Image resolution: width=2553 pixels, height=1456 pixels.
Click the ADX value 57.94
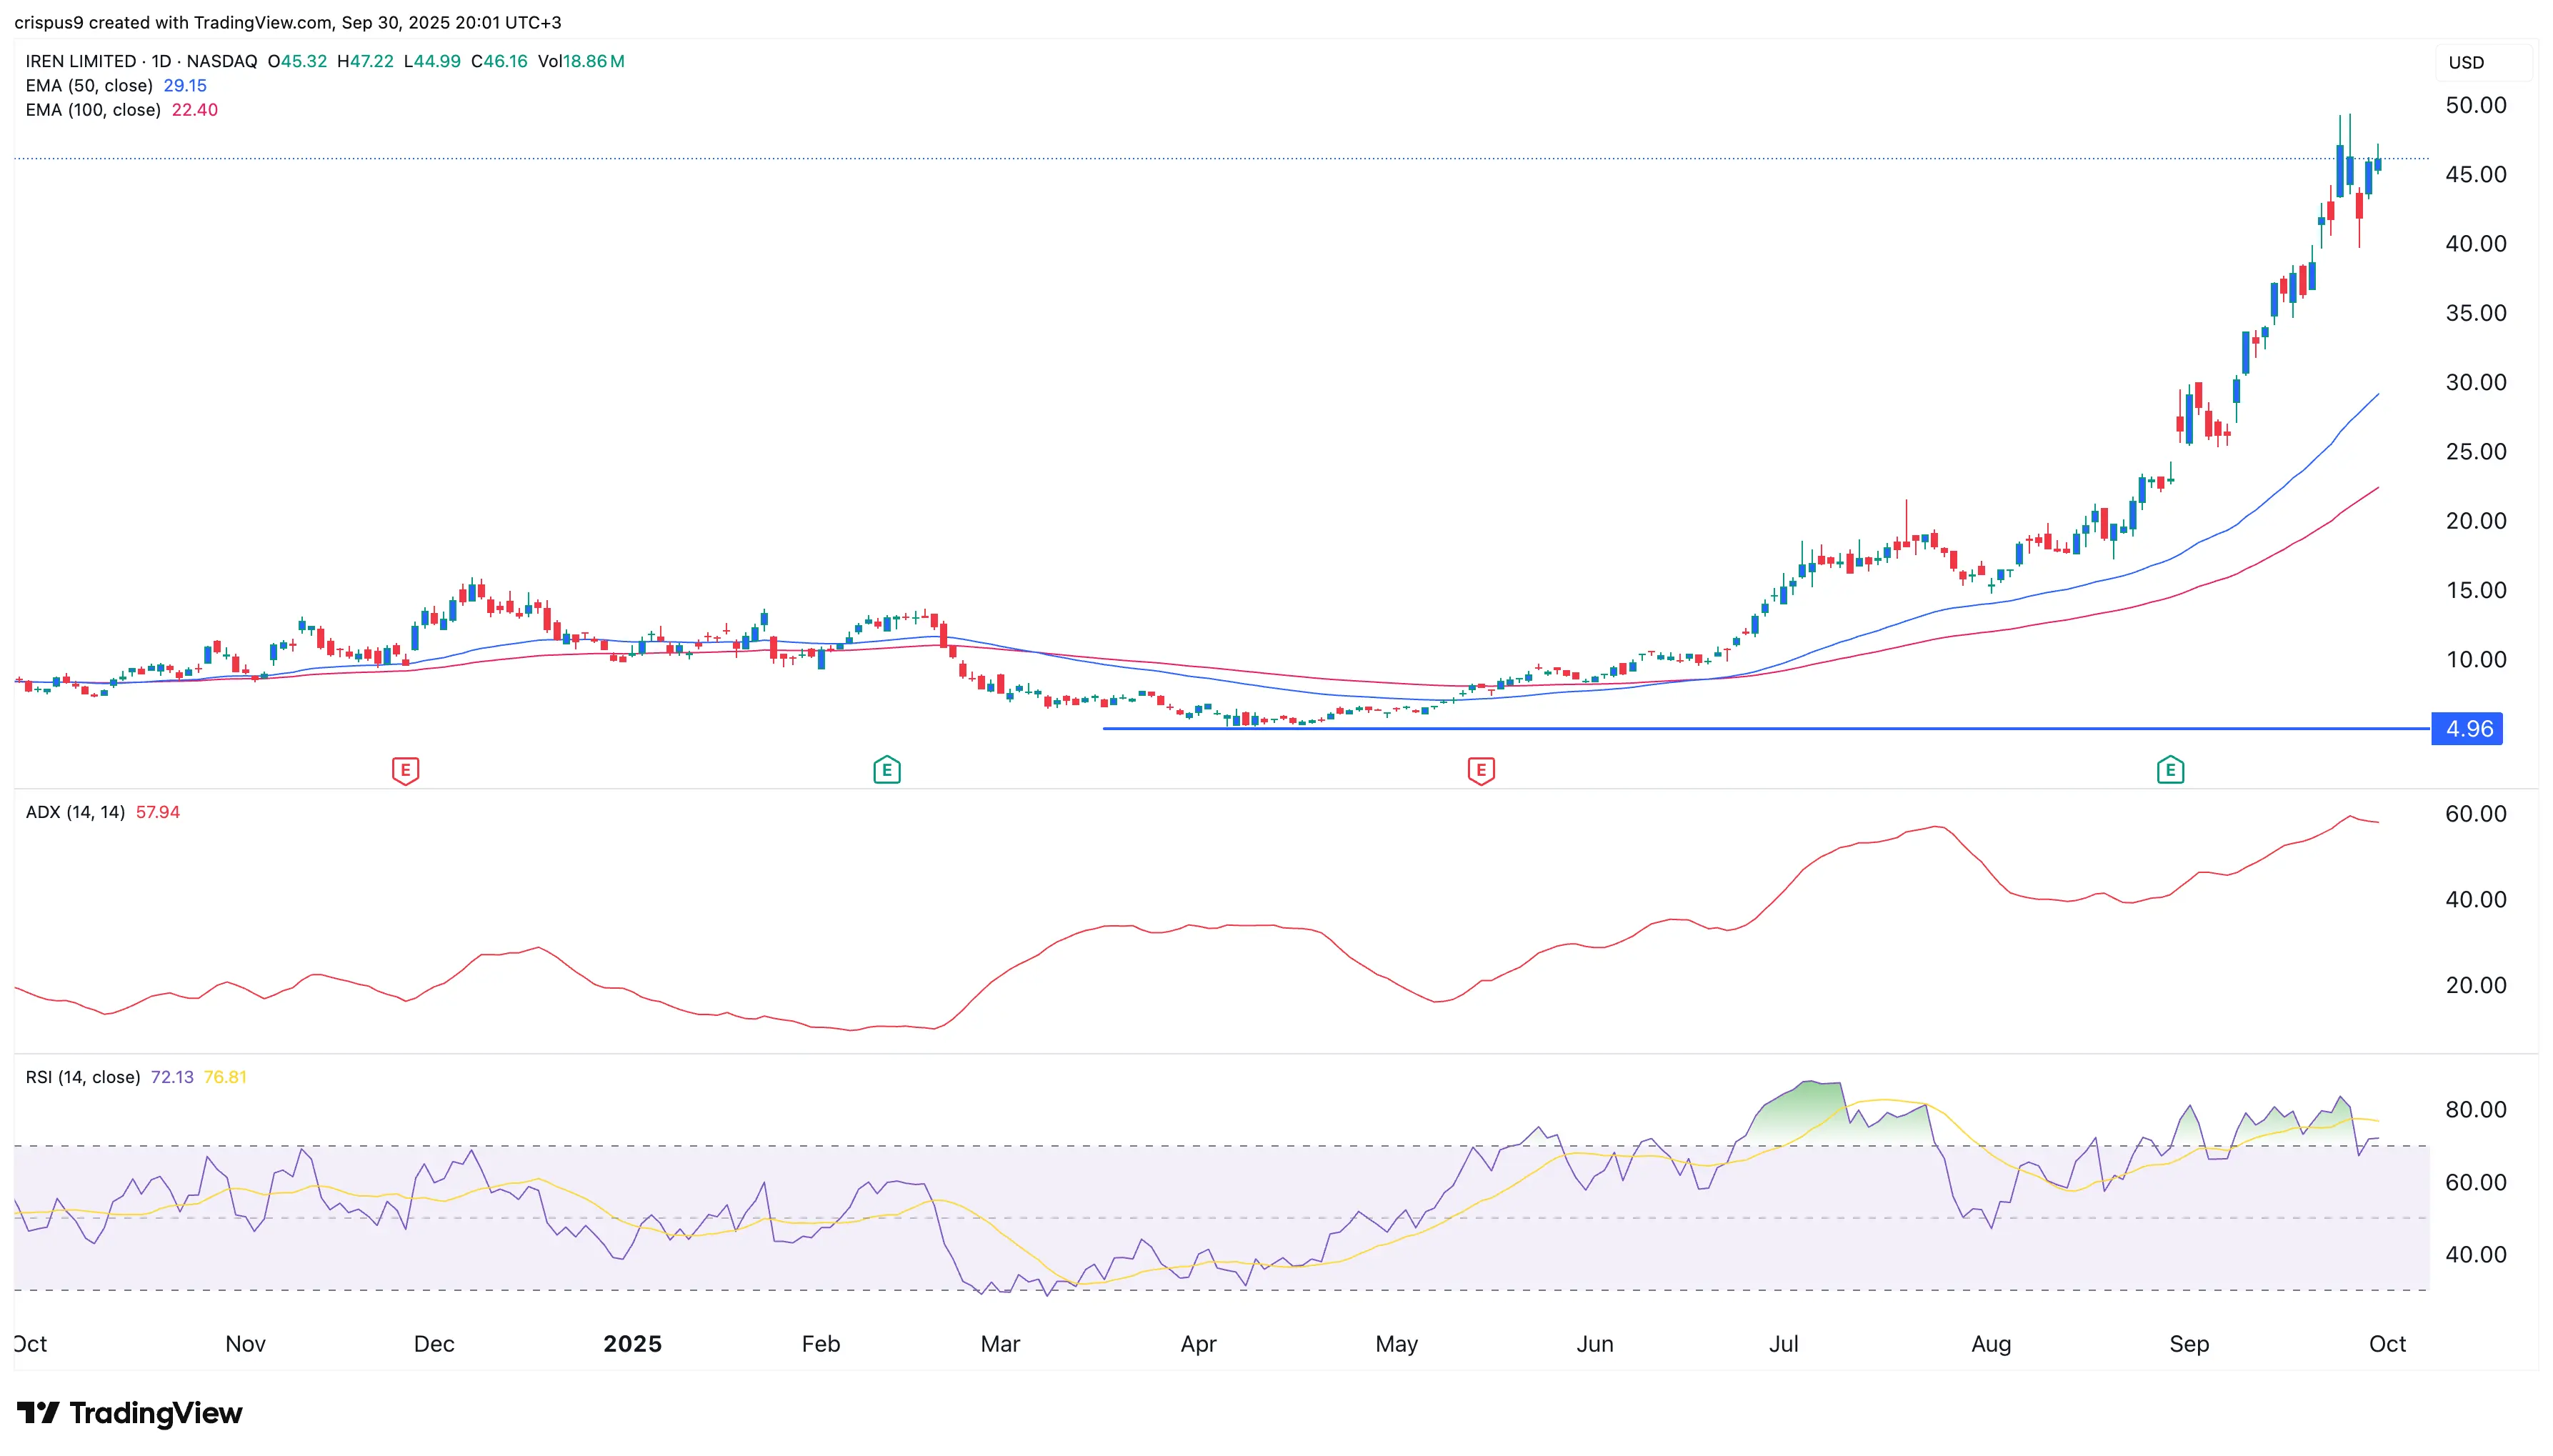[158, 812]
